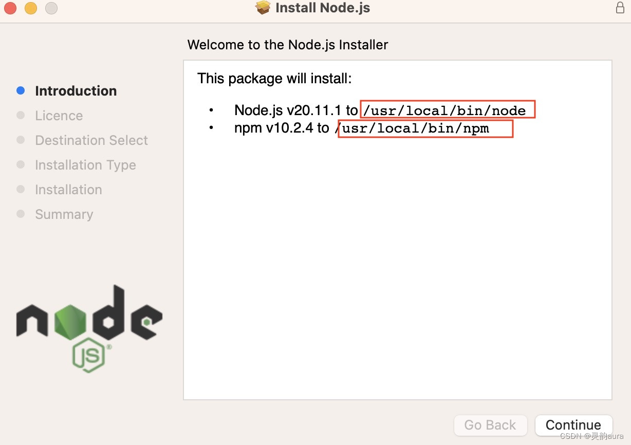Click the blue bullet beside Introduction

pyautogui.click(x=21, y=90)
